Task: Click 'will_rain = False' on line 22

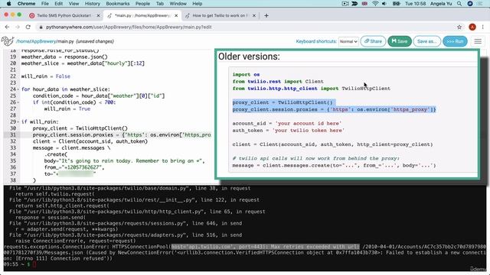Action: pos(46,76)
